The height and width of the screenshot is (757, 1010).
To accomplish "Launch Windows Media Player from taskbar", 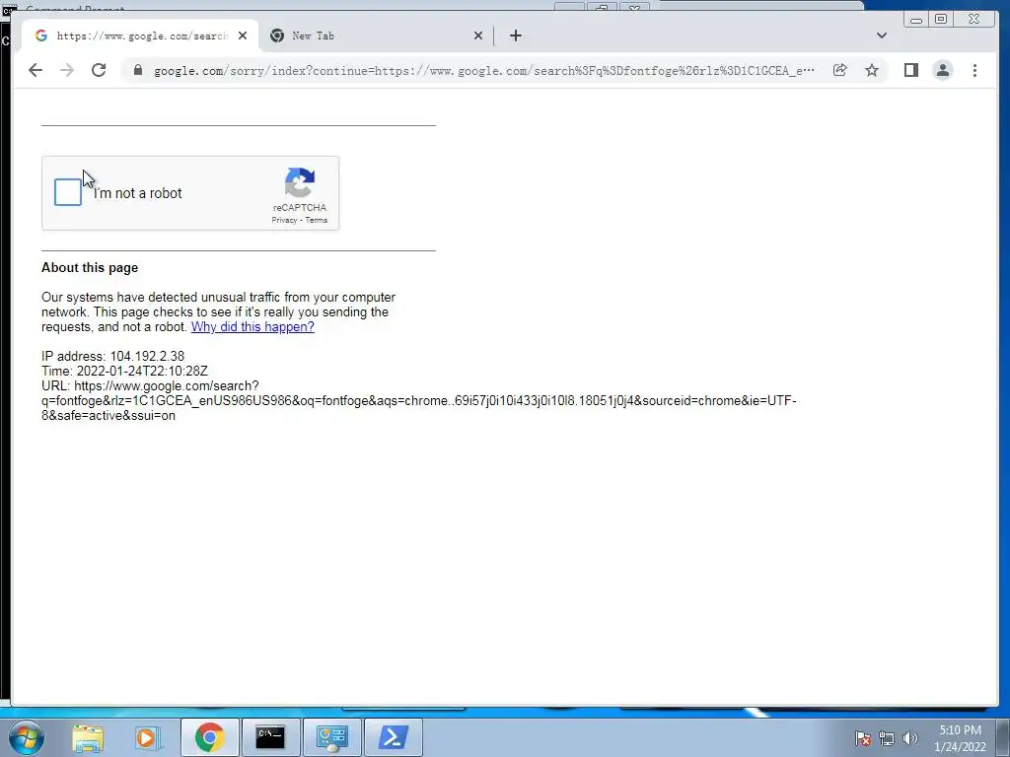I will coord(147,737).
